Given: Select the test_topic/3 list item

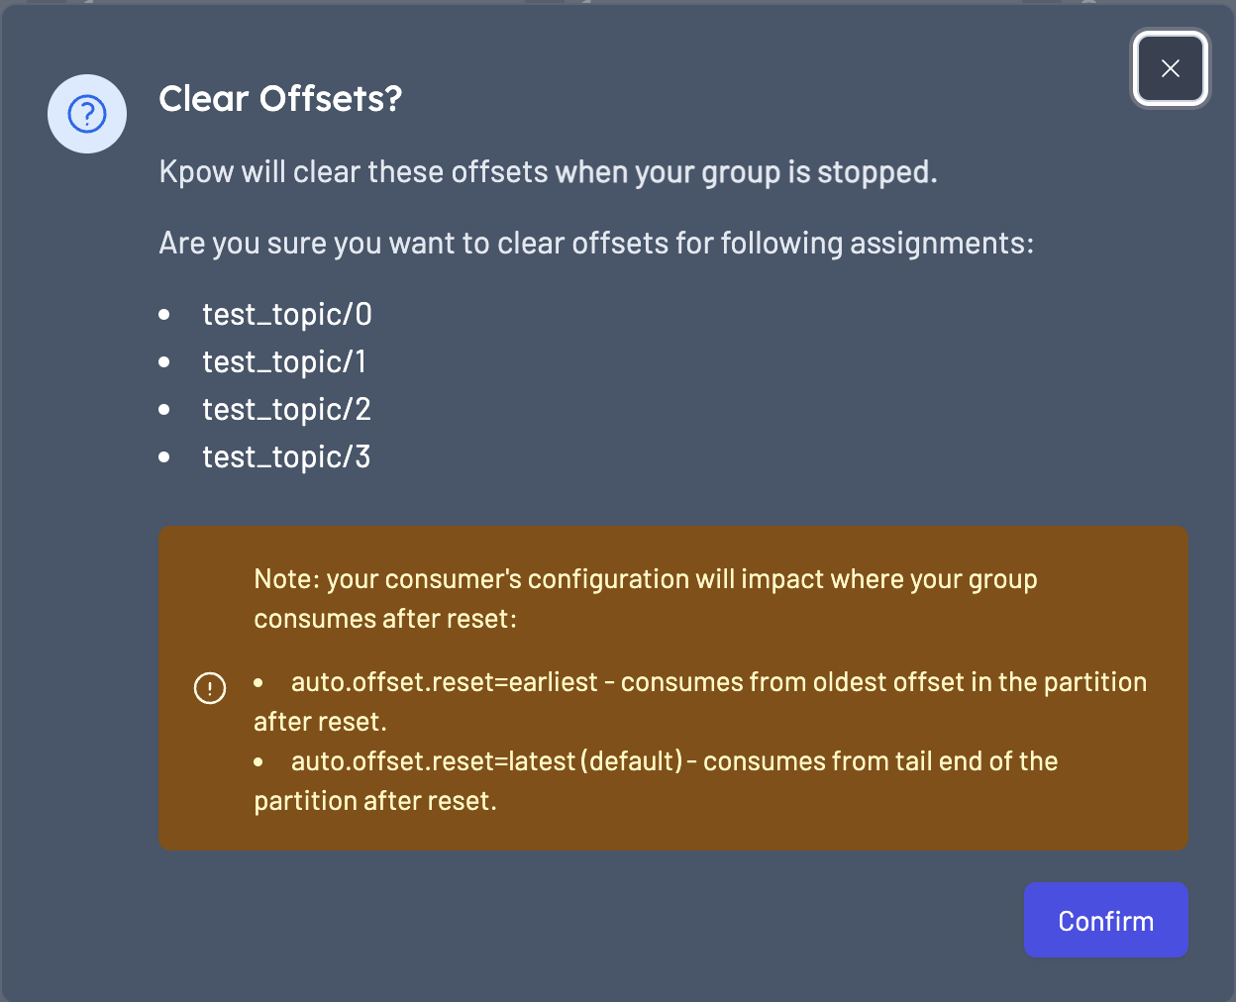Looking at the screenshot, I should point(286,457).
